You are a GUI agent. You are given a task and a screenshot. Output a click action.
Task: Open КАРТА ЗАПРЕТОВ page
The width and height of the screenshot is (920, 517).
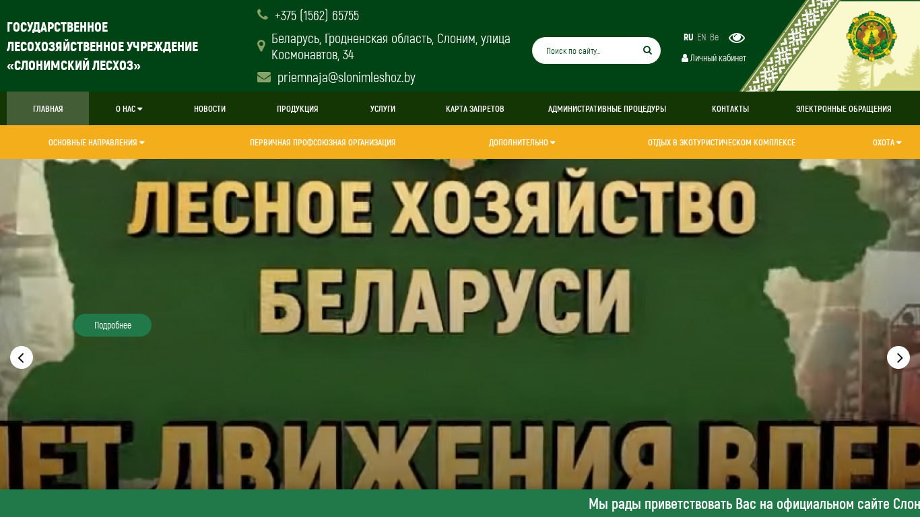click(x=475, y=108)
